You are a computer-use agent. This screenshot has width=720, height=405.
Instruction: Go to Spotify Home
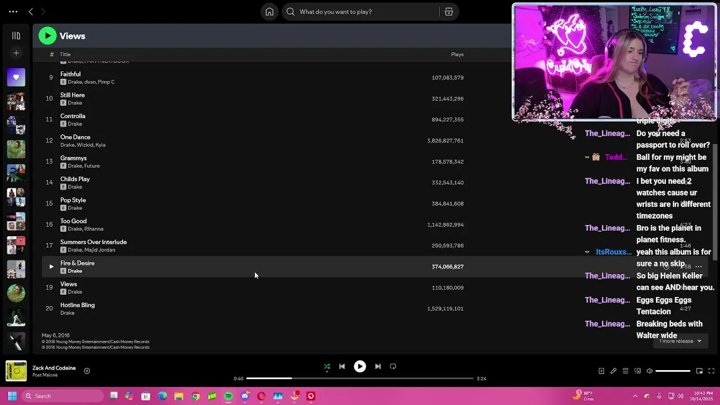(269, 11)
